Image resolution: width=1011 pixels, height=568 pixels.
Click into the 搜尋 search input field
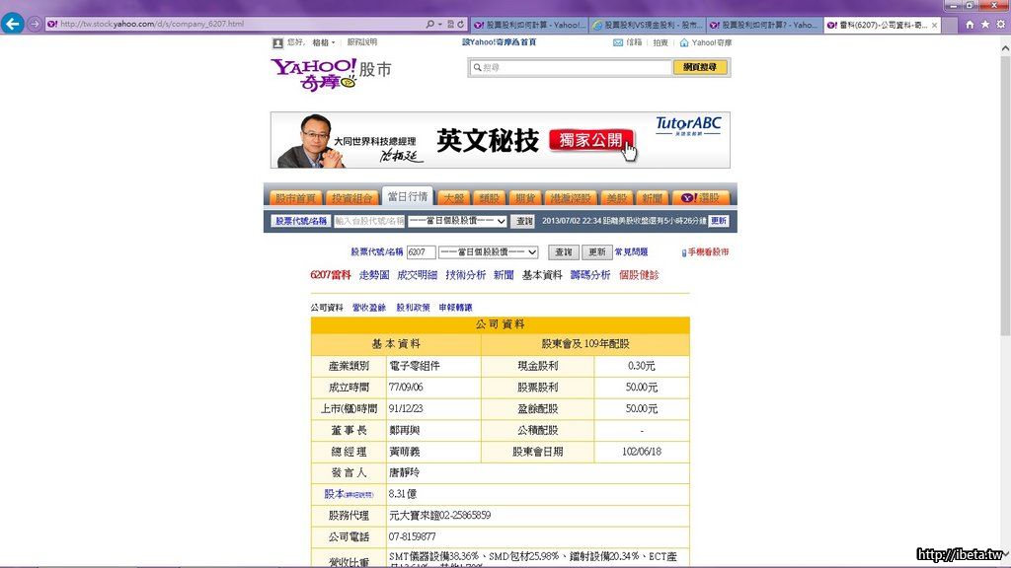[x=573, y=67]
